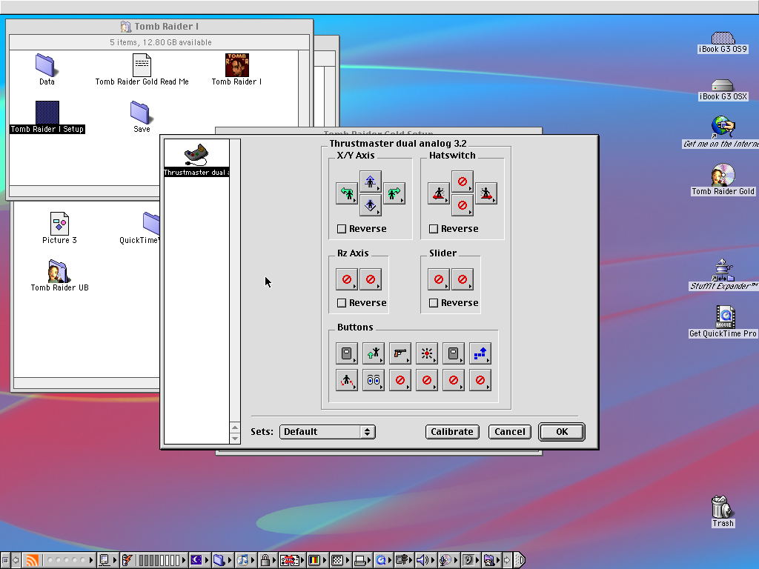Open the second Slider assignment popup
759x569 pixels.
[462, 279]
